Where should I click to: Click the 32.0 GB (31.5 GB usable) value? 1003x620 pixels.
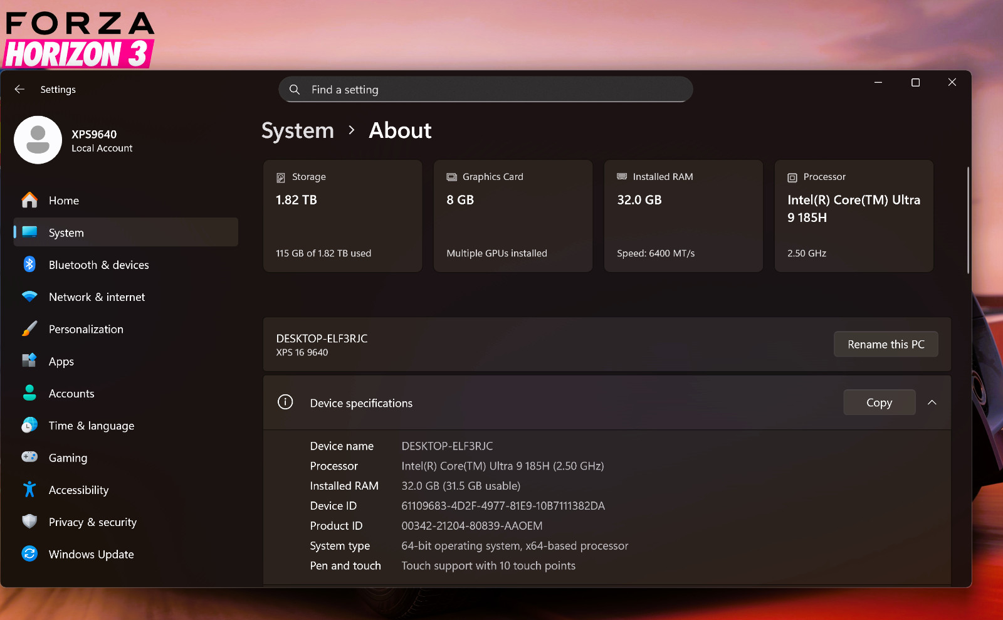461,486
